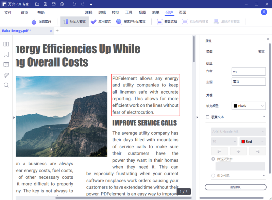
Task: Open 搜索并标记密文 tool
Action: click(131, 21)
